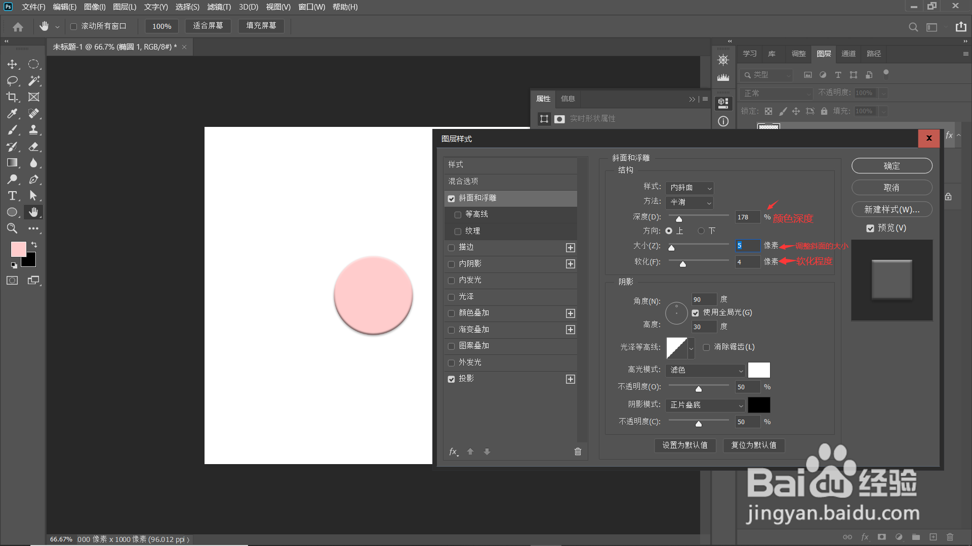Select the Zoom tool
Screen dimensions: 972x546
point(12,229)
